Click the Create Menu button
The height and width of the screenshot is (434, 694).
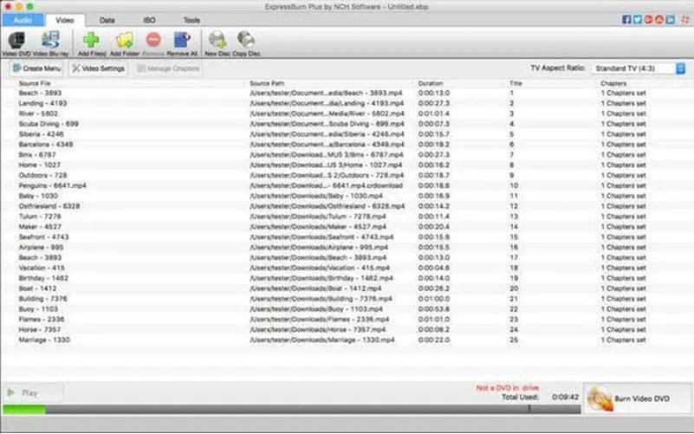(x=36, y=68)
